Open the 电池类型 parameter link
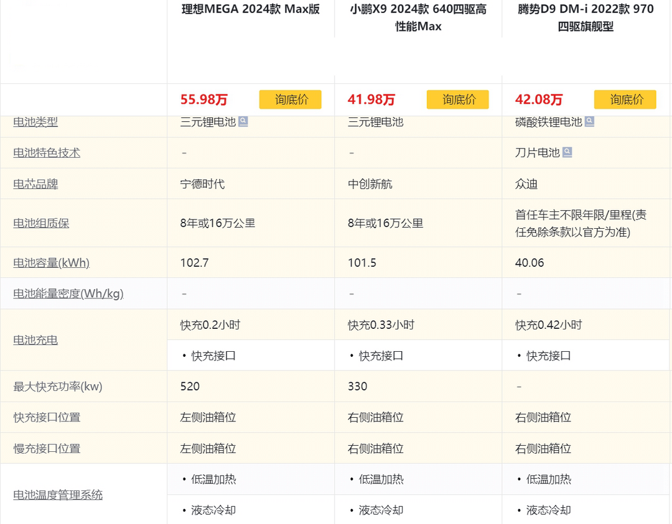The width and height of the screenshot is (672, 524). (35, 122)
